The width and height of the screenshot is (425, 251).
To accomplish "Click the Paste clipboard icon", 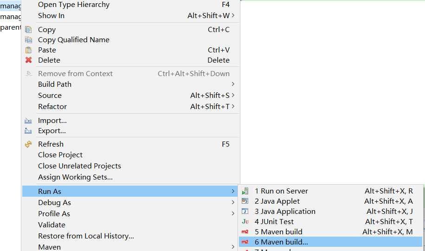I will point(28,50).
